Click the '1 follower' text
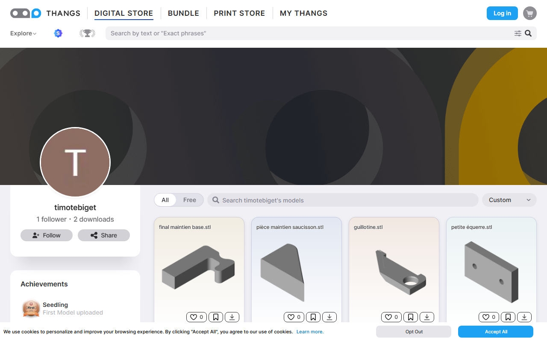The height and width of the screenshot is (341, 547). [x=51, y=219]
